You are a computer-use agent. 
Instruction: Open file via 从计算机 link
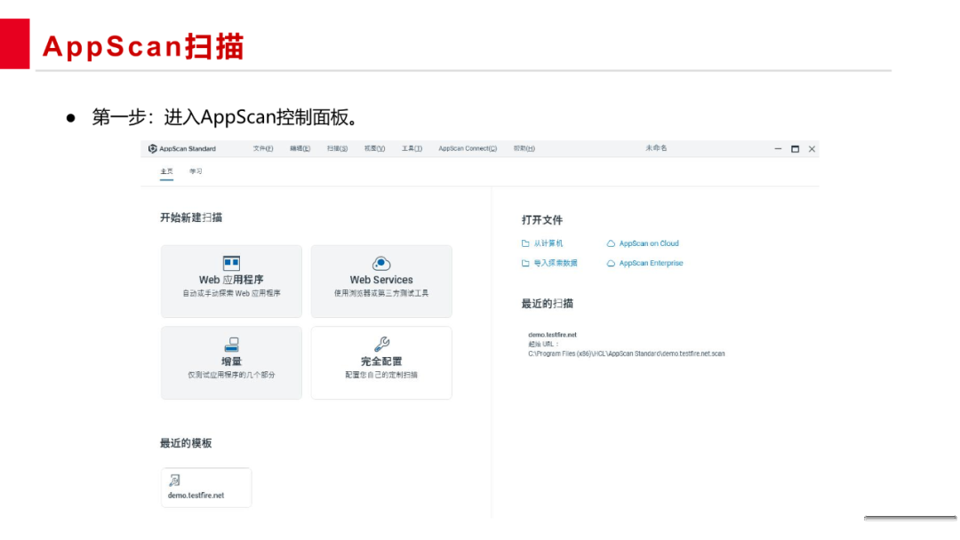pyautogui.click(x=548, y=243)
